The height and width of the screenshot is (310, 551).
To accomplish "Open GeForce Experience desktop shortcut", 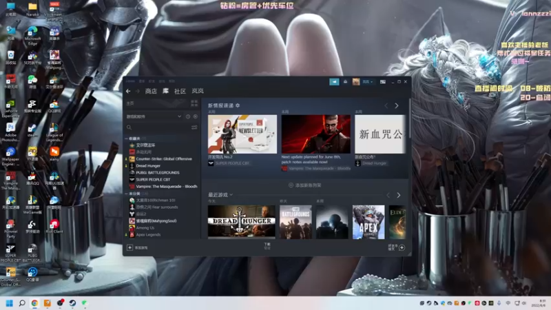I will pyautogui.click(x=10, y=108).
